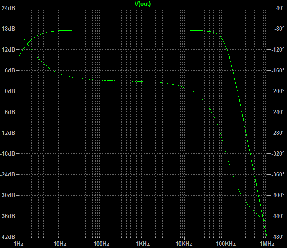This screenshot has height=248, width=287.
Task: Click the 0dB magnitude axis label
Action: (10, 91)
